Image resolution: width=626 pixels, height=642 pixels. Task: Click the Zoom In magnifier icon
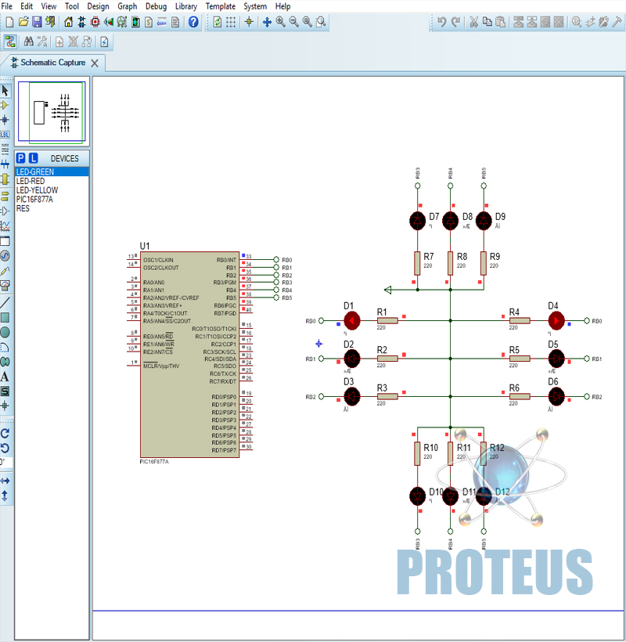click(280, 22)
